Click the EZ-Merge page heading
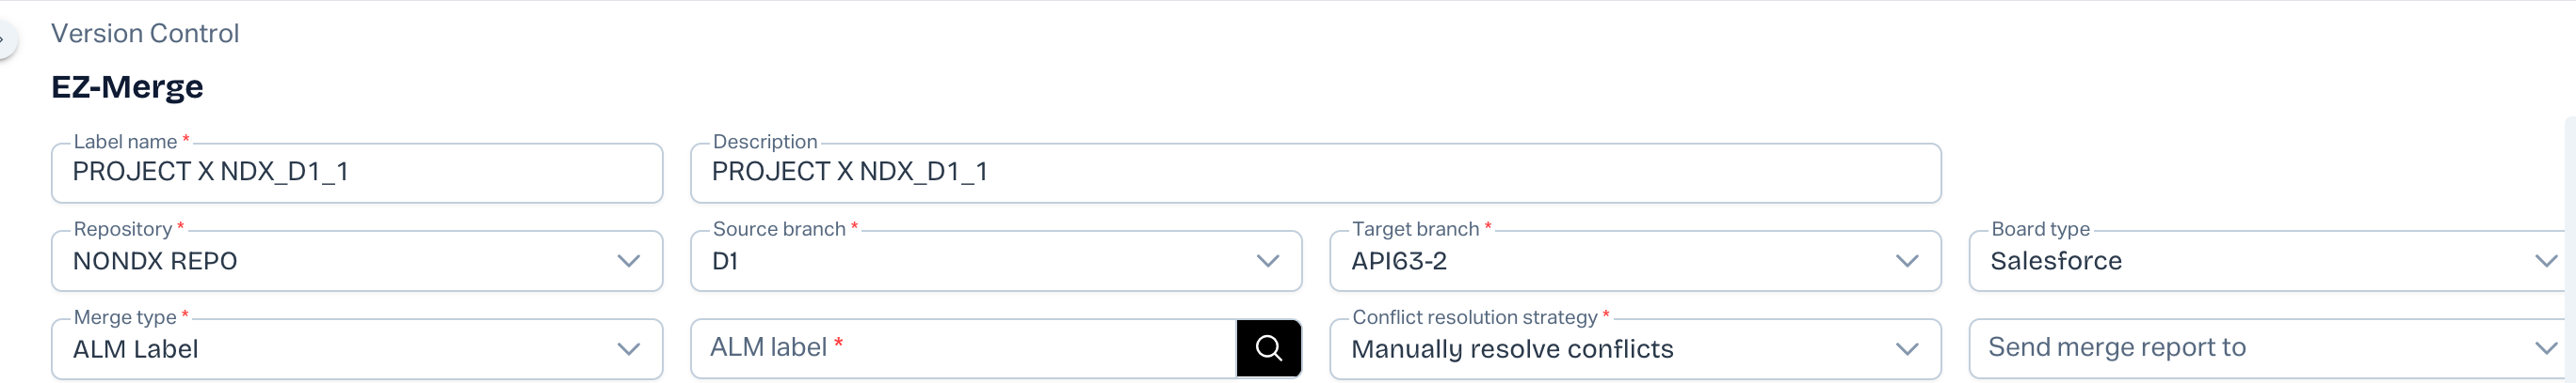The image size is (2576, 383). tap(127, 86)
